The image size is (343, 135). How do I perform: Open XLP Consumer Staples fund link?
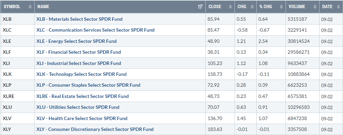[x=88, y=85]
